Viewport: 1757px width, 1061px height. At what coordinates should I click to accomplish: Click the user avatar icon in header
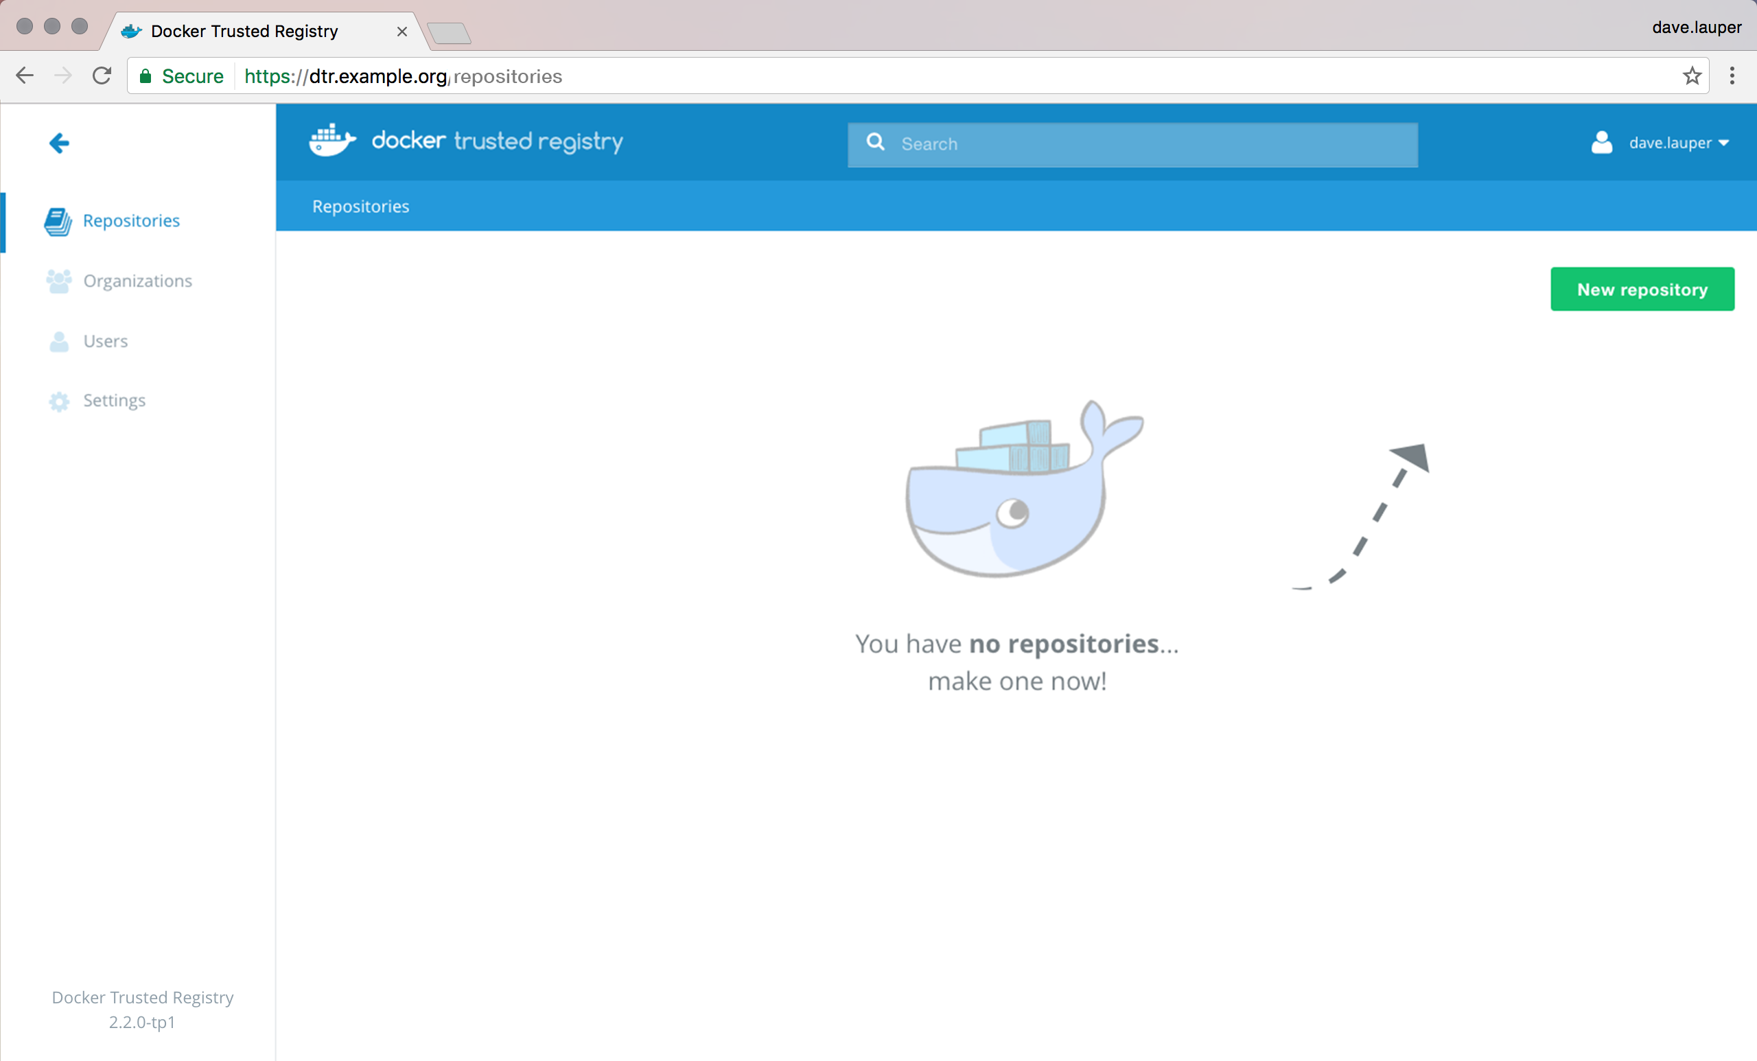pyautogui.click(x=1602, y=143)
